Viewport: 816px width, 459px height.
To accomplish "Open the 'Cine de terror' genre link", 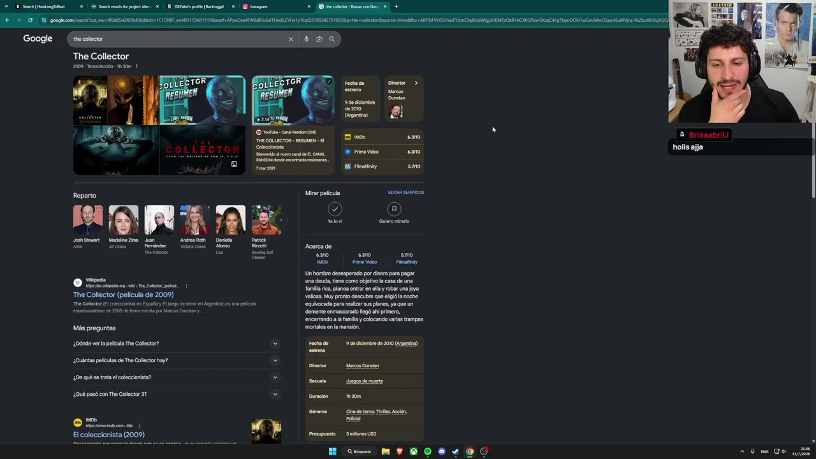I will coord(360,412).
